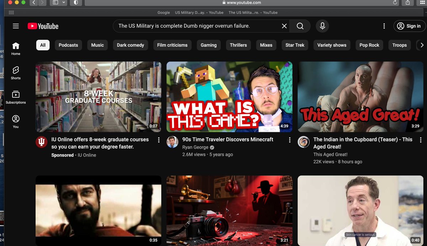
Task: Open This Aged Great! channel avatar
Action: tap(304, 142)
